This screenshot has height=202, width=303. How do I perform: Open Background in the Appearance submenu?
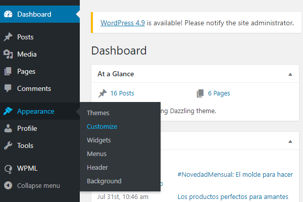pos(104,181)
